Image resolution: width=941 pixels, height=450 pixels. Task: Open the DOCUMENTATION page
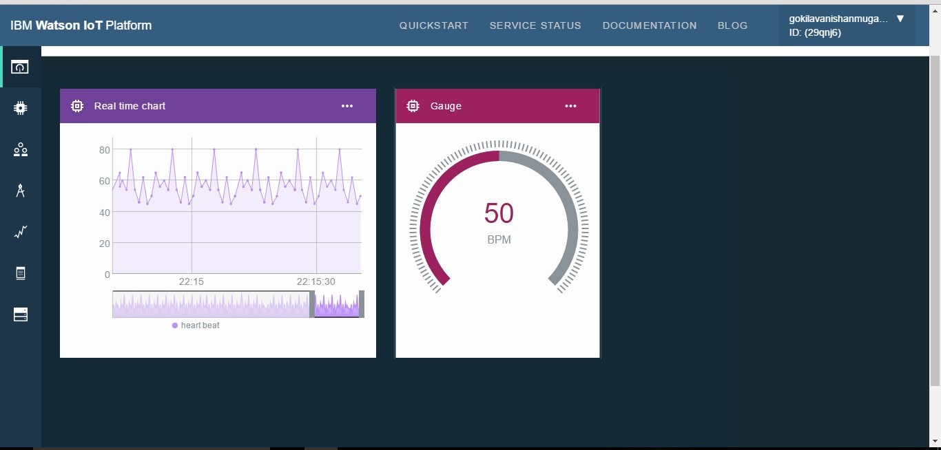click(x=649, y=25)
